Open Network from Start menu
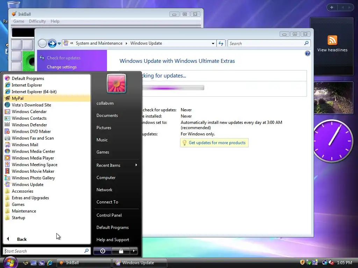358x268 pixels. click(104, 189)
